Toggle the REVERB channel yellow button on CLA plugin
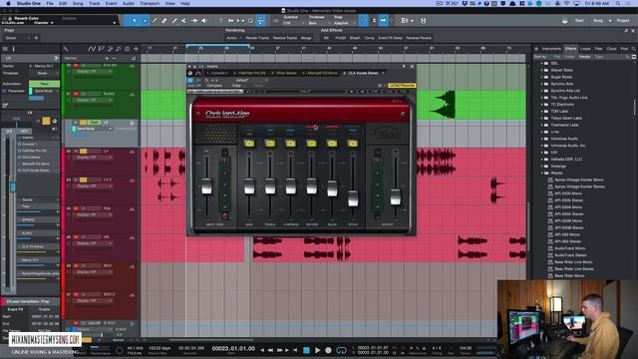The image size is (638, 359). [311, 144]
